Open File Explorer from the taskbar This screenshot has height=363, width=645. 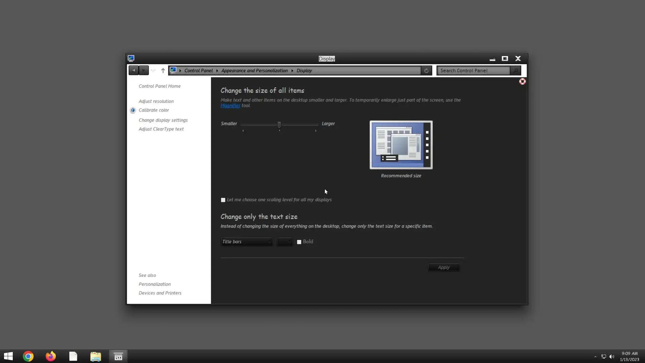coord(96,356)
